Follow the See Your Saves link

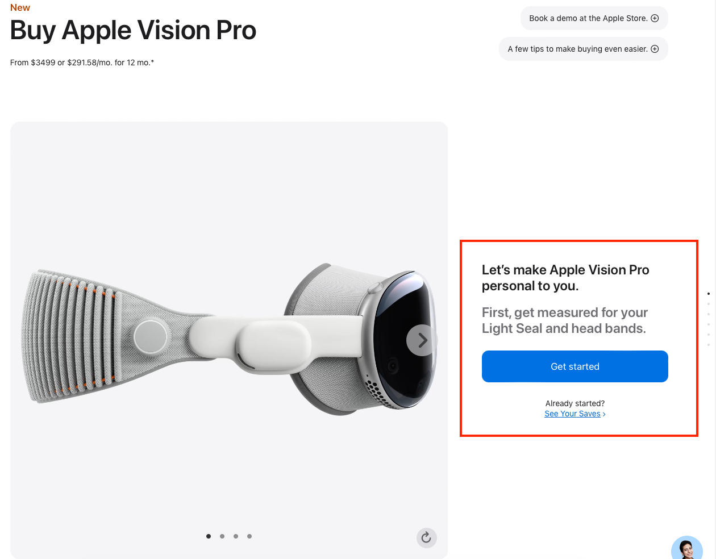pyautogui.click(x=572, y=414)
